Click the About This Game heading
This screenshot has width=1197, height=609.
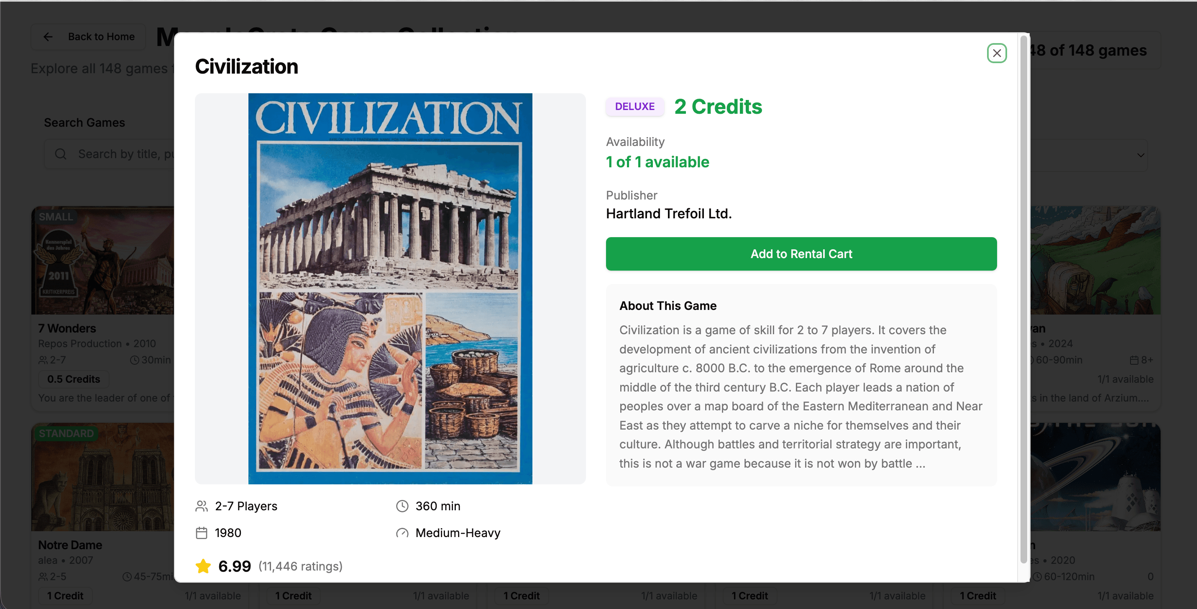[x=667, y=306]
